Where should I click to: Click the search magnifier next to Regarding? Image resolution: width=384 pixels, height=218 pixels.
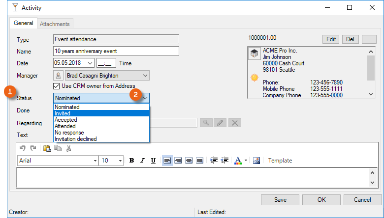coord(206,123)
